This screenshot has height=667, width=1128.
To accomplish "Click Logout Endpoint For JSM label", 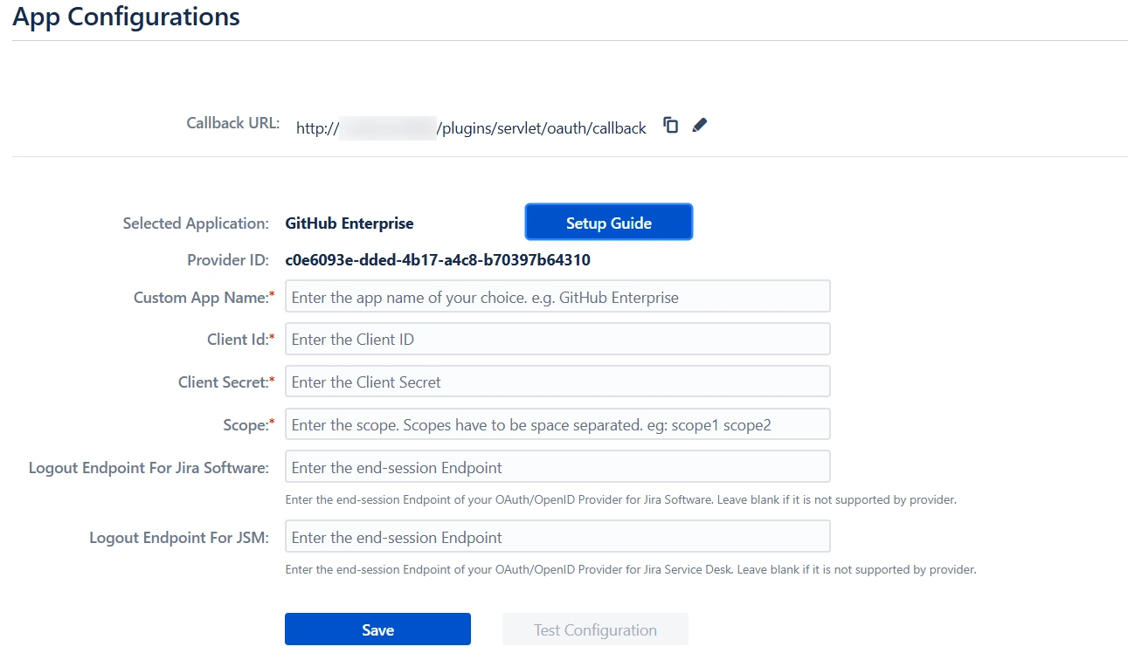I will tap(179, 538).
